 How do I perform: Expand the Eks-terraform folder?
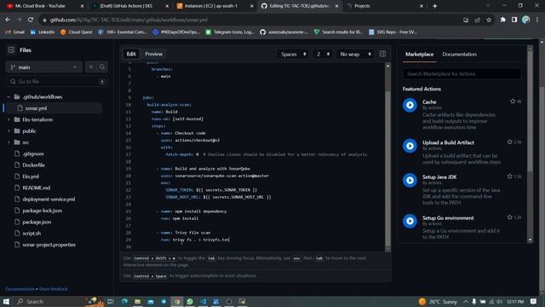(9, 119)
